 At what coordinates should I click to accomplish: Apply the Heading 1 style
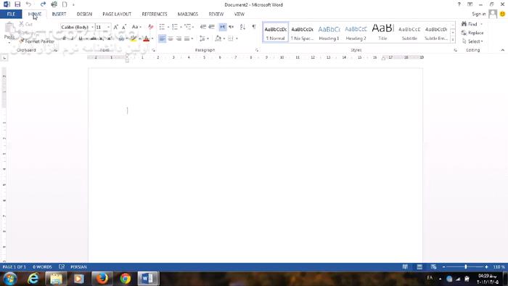pyautogui.click(x=329, y=33)
